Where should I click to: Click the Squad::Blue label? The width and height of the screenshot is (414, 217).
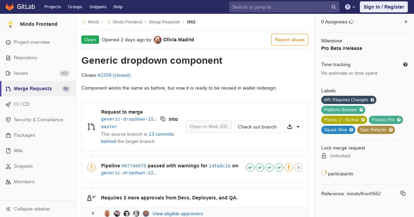point(338,130)
